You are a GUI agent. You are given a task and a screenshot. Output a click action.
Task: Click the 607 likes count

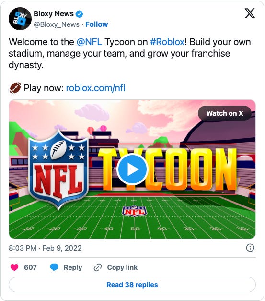click(x=30, y=267)
